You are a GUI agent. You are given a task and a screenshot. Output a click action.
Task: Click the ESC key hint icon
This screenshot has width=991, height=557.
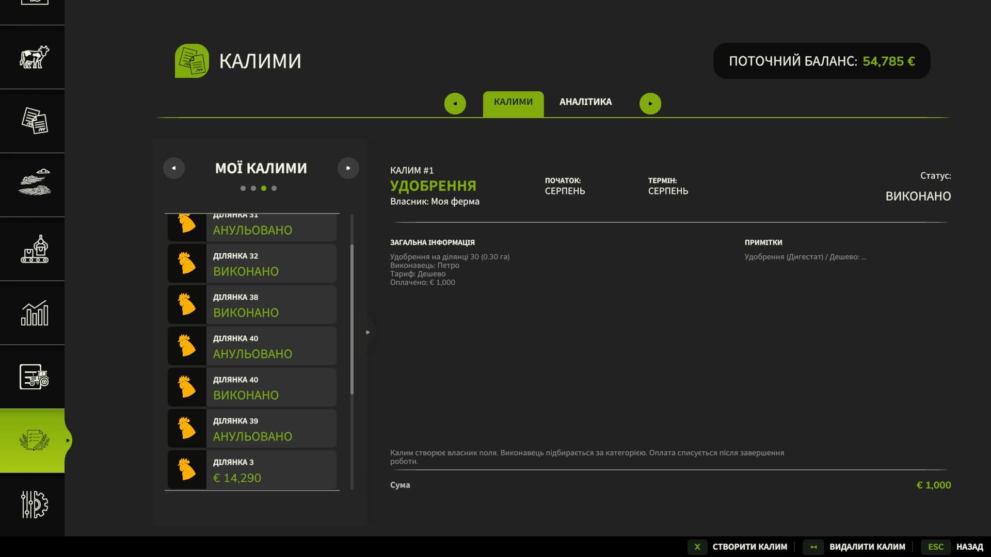[936, 547]
